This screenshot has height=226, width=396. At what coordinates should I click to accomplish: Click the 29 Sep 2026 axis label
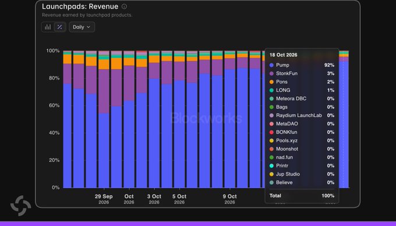coord(104,199)
